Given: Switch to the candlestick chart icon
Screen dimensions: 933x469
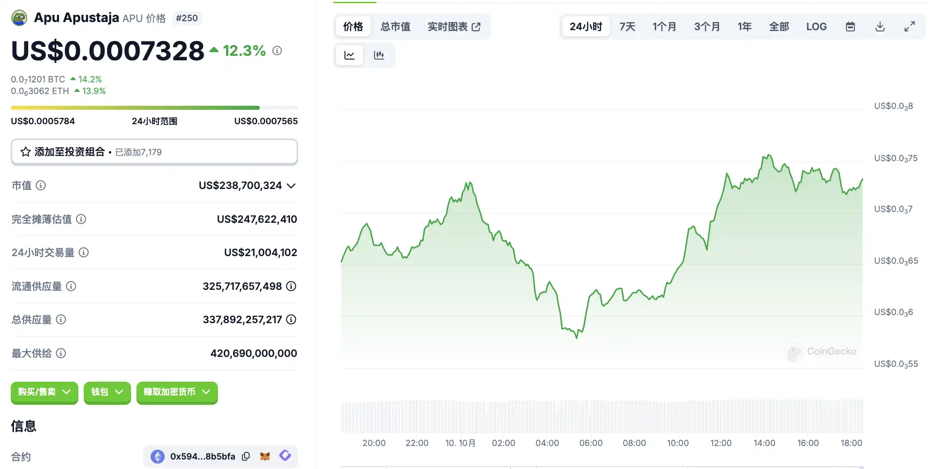Looking at the screenshot, I should (x=379, y=55).
